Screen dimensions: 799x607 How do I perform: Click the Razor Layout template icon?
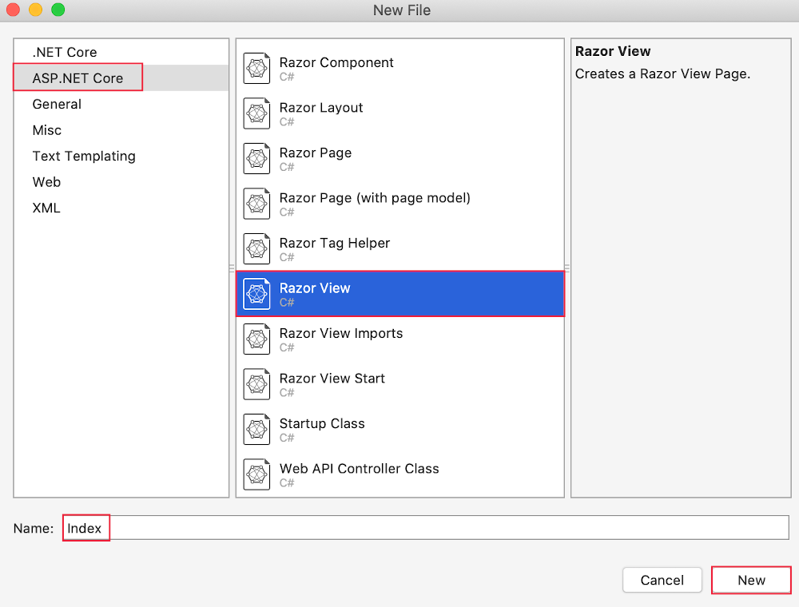click(x=256, y=113)
